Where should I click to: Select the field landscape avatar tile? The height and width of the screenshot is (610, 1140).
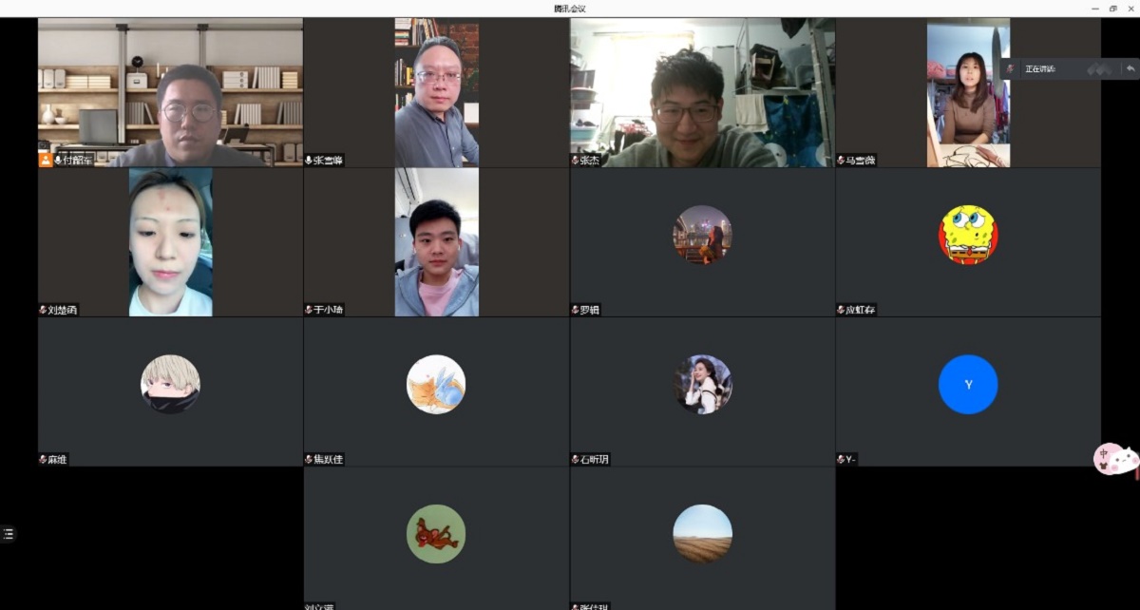(702, 534)
